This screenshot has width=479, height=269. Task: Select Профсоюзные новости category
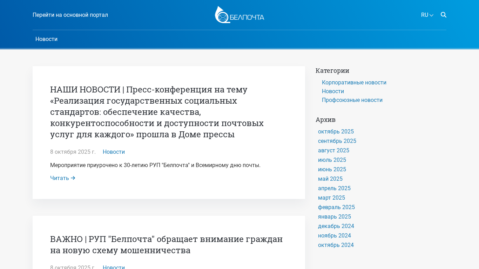(x=352, y=100)
